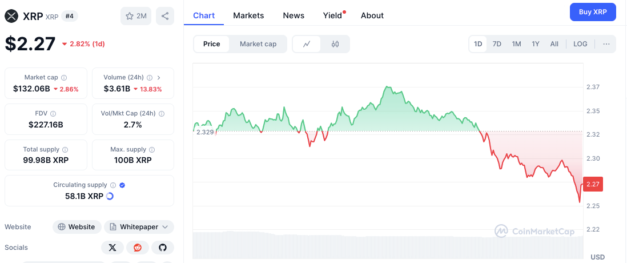
Task: Click the $132.06B market cap value
Action: coord(31,89)
